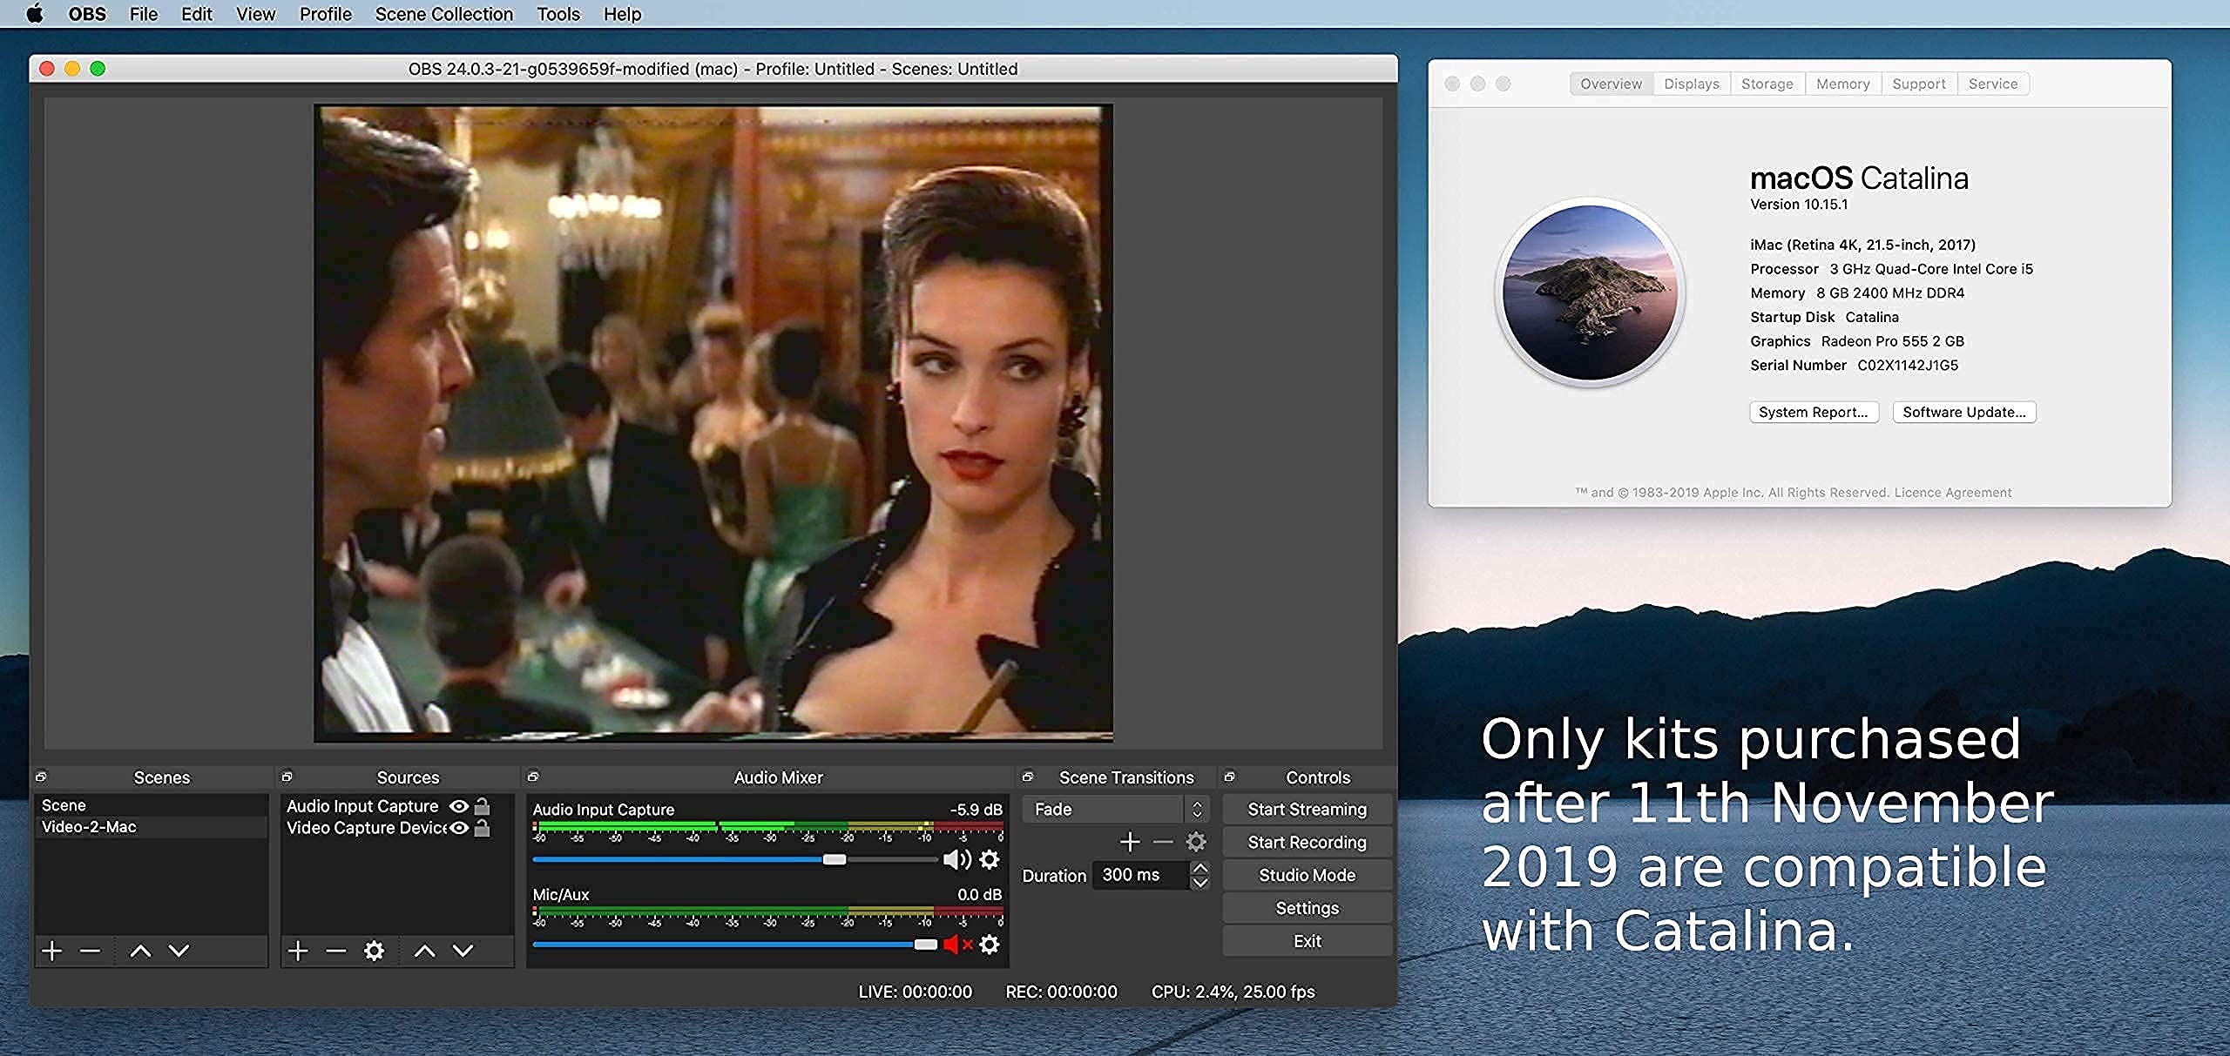Screen dimensions: 2230x1056
Task: Undock the Audio Mixer panel float icon
Action: pos(533,777)
